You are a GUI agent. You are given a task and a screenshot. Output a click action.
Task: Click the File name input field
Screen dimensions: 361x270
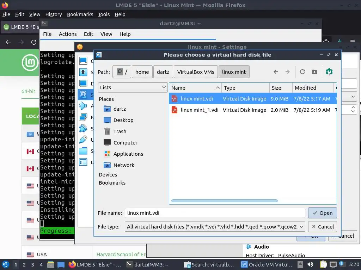point(215,213)
